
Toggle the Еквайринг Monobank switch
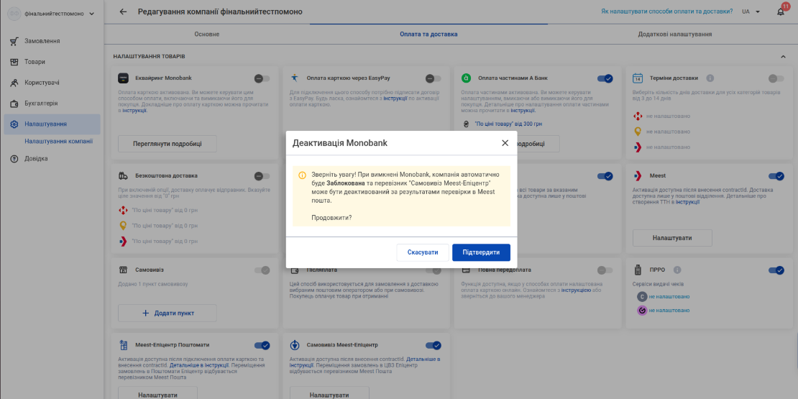point(262,78)
